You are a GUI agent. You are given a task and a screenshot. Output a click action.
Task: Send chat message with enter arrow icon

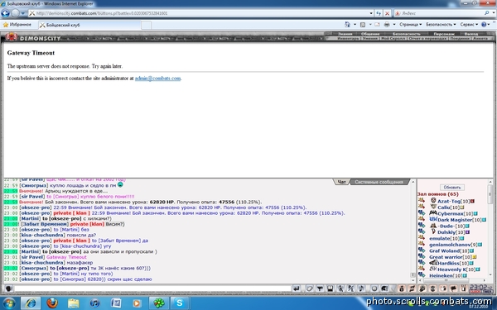point(297,289)
